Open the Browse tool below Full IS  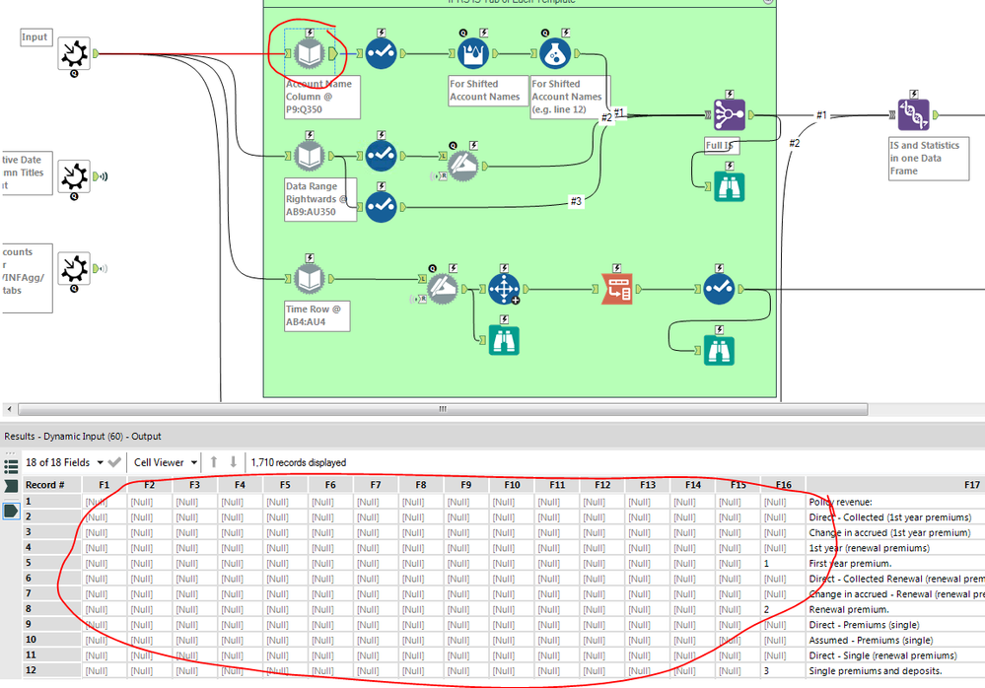coord(730,186)
